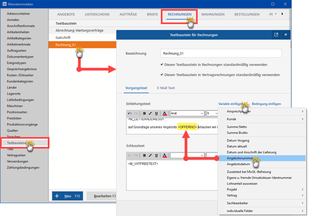Click the Bedingung einfügen link
Viewport: 311px width, 216px height.
tap(266, 104)
